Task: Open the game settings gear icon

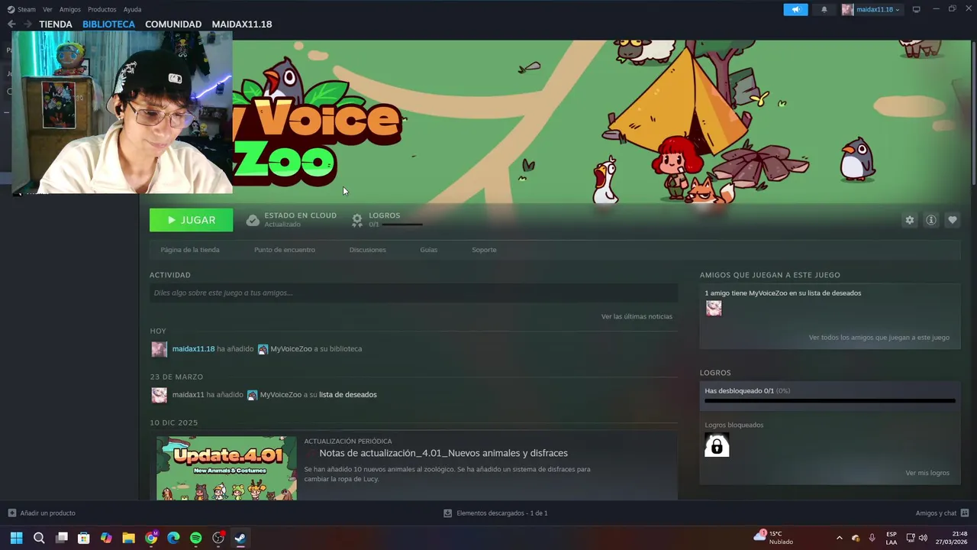Action: [x=909, y=220]
